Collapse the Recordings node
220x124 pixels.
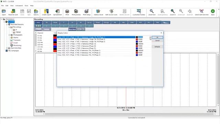pos(9,27)
